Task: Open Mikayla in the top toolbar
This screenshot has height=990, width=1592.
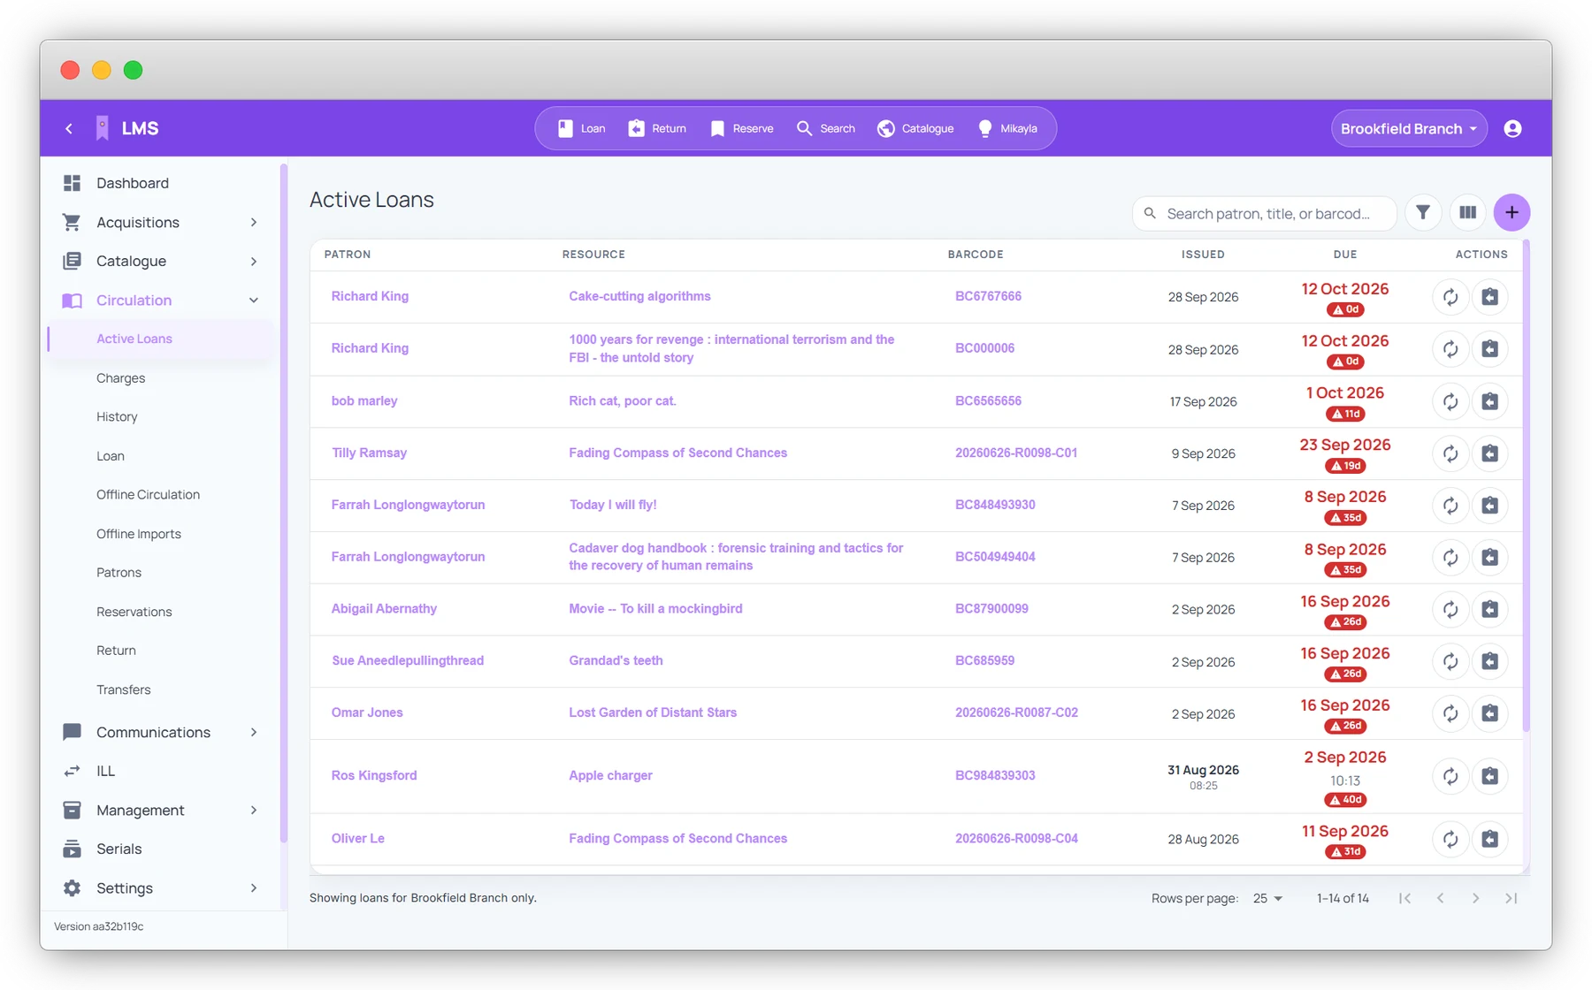Action: [1007, 128]
